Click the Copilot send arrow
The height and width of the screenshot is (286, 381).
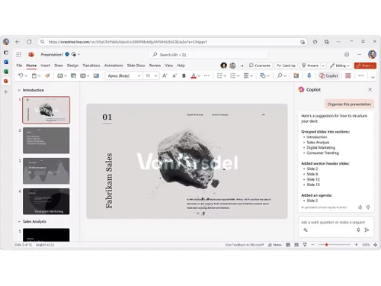pos(367,230)
